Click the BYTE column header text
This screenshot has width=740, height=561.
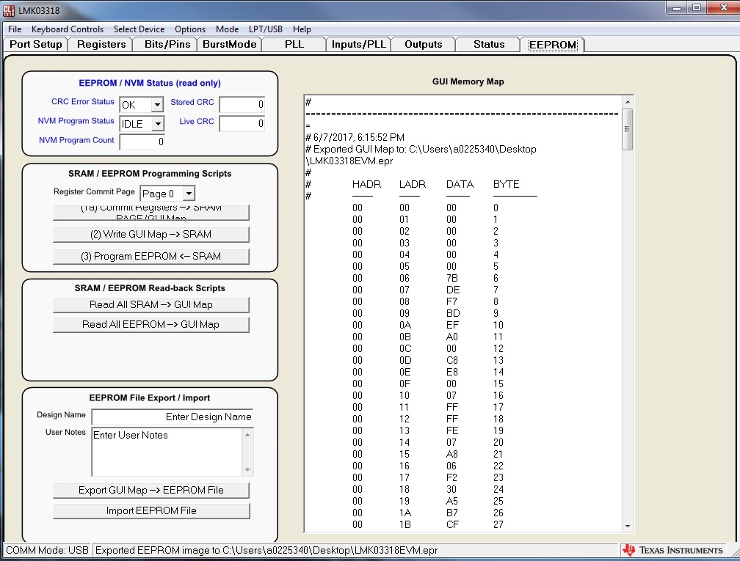pyautogui.click(x=506, y=184)
